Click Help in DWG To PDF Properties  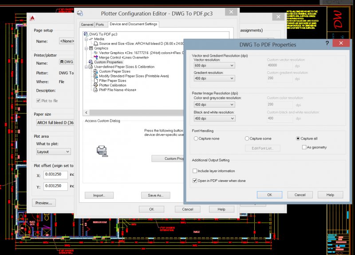click(x=330, y=195)
